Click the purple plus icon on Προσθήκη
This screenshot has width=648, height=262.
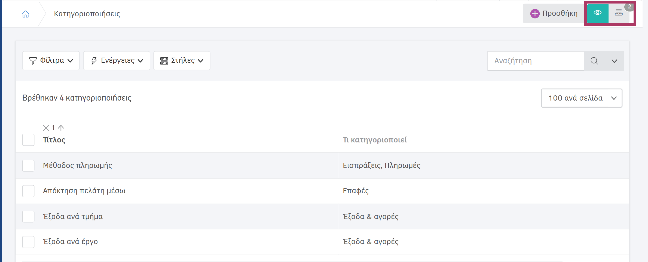[x=535, y=14]
